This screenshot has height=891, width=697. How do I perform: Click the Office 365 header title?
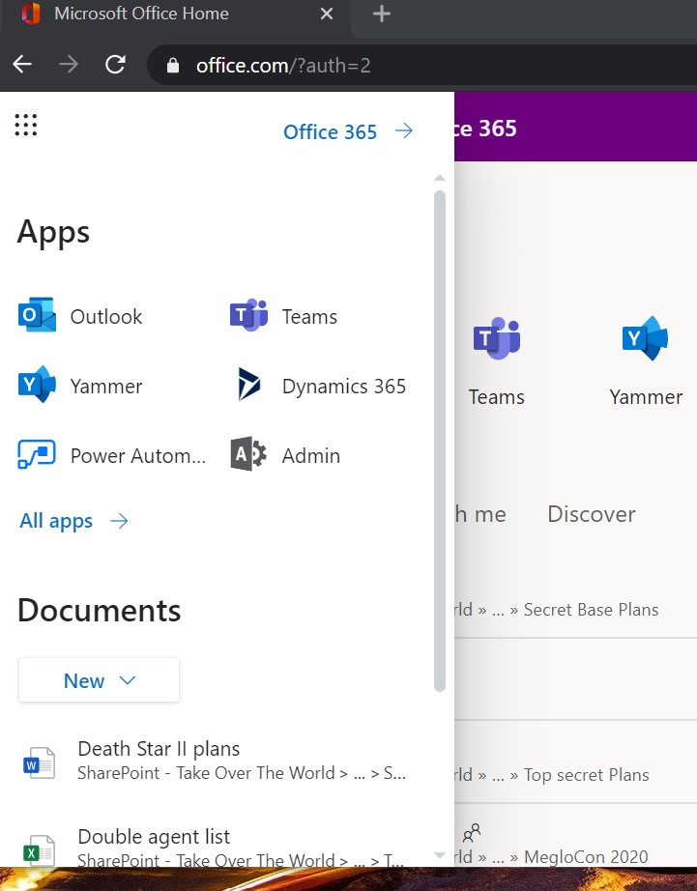(x=485, y=129)
